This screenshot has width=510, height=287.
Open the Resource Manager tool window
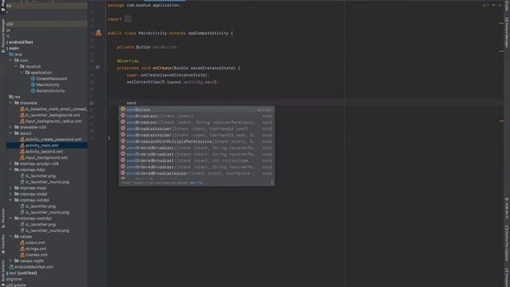tap(3, 36)
